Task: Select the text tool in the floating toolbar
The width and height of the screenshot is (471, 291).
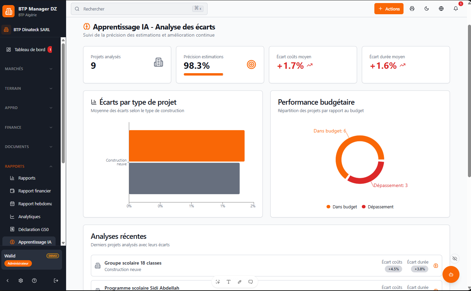Action: (229, 282)
